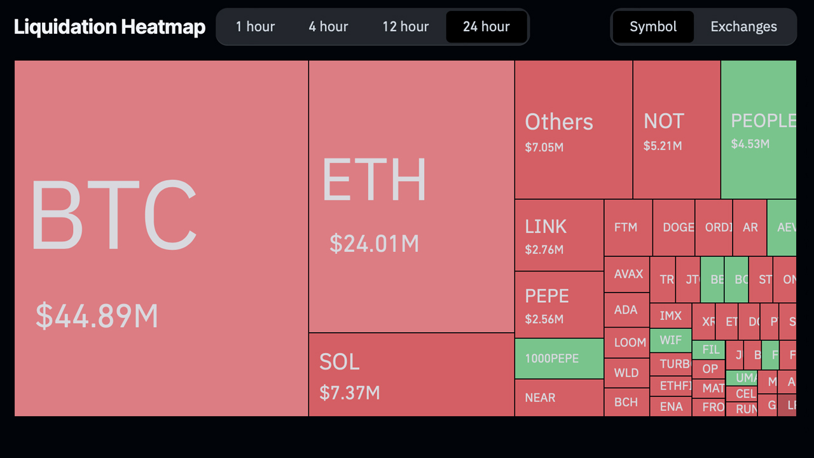The width and height of the screenshot is (814, 458).
Task: Open the DOGE liquidation tile
Action: pos(675,227)
